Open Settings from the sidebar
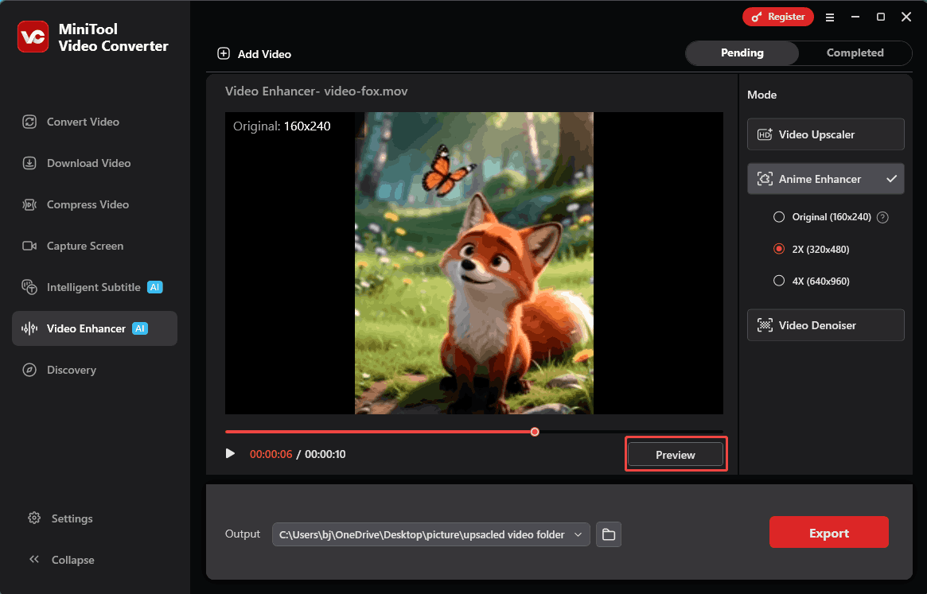The image size is (927, 594). coord(60,518)
